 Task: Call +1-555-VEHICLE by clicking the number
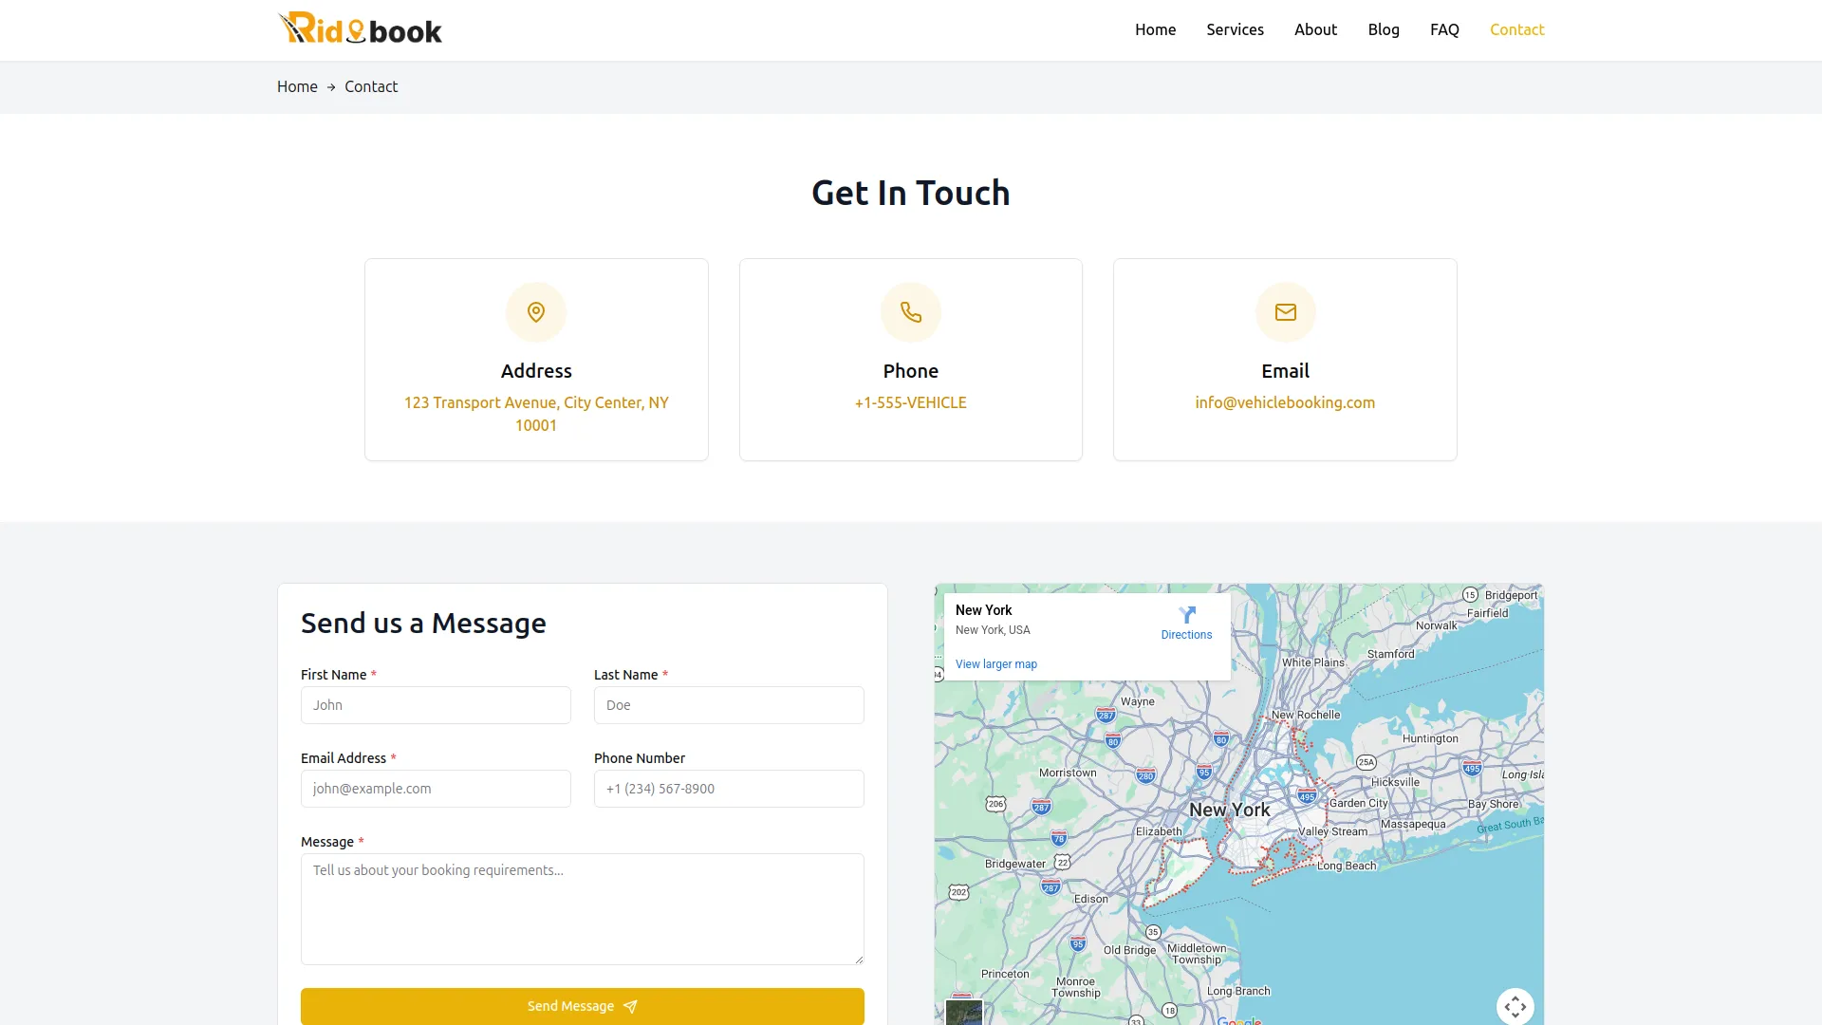tap(910, 402)
